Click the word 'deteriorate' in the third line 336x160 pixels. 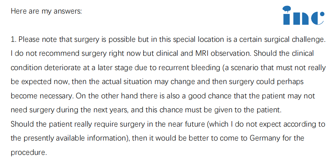[63, 68]
